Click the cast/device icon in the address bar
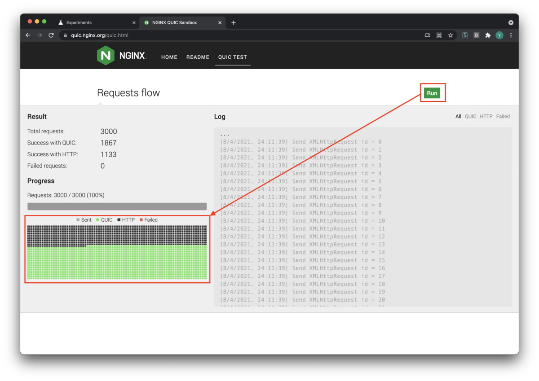 click(x=427, y=35)
